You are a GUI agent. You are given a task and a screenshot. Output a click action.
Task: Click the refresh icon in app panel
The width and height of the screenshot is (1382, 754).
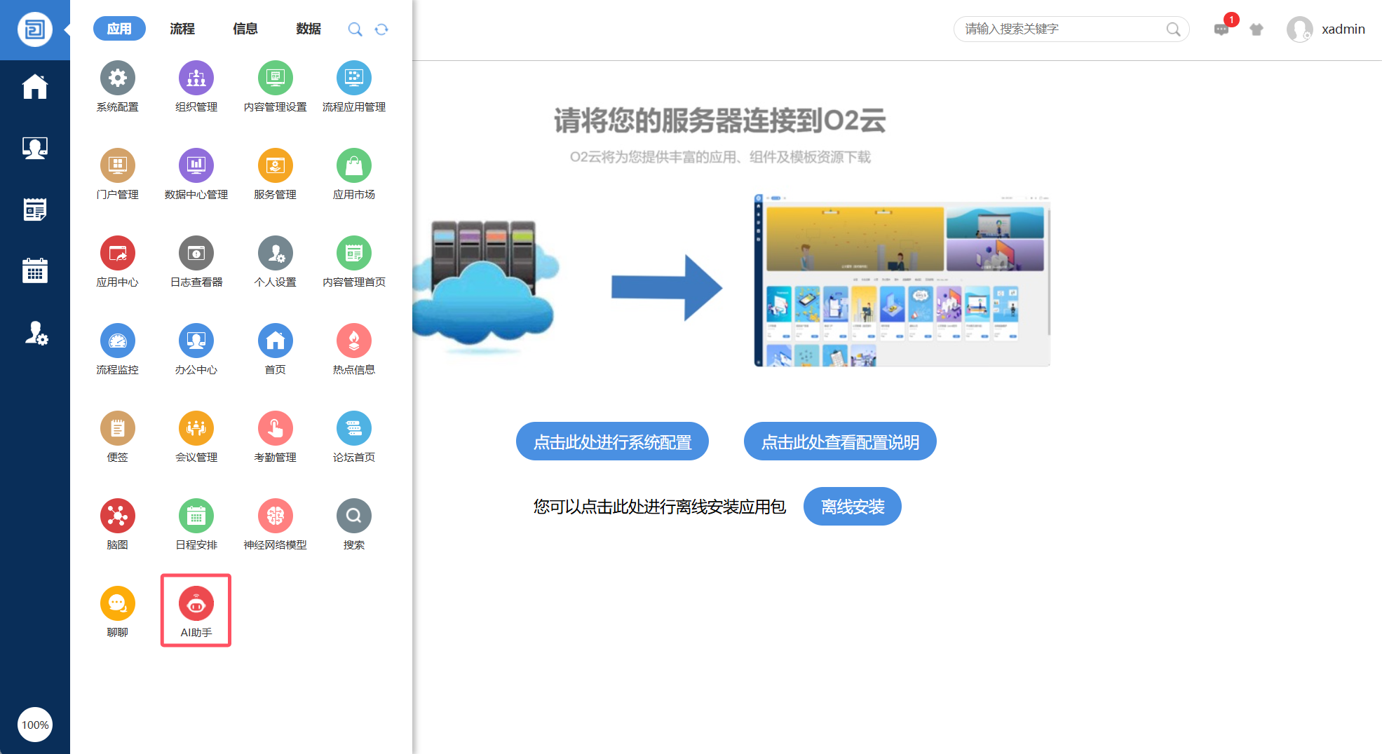[x=381, y=29]
